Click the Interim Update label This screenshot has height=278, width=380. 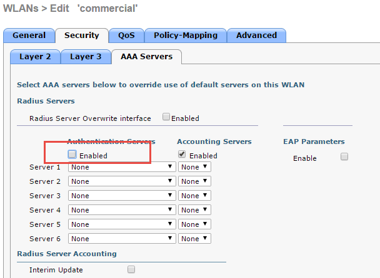56,270
